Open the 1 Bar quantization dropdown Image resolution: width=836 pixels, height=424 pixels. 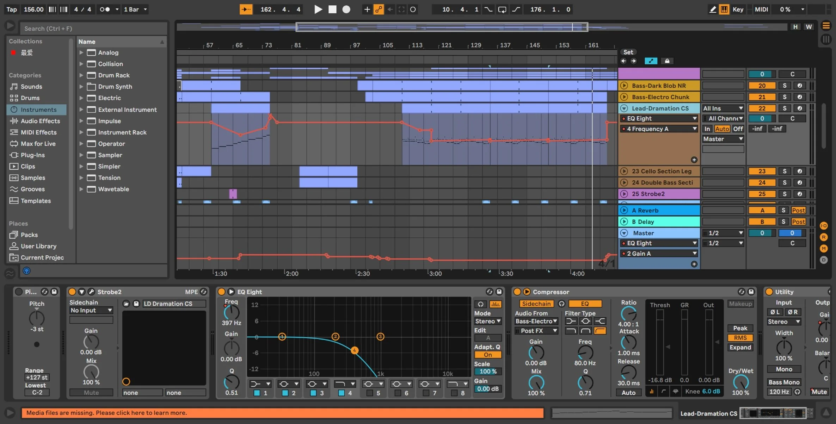pyautogui.click(x=135, y=10)
